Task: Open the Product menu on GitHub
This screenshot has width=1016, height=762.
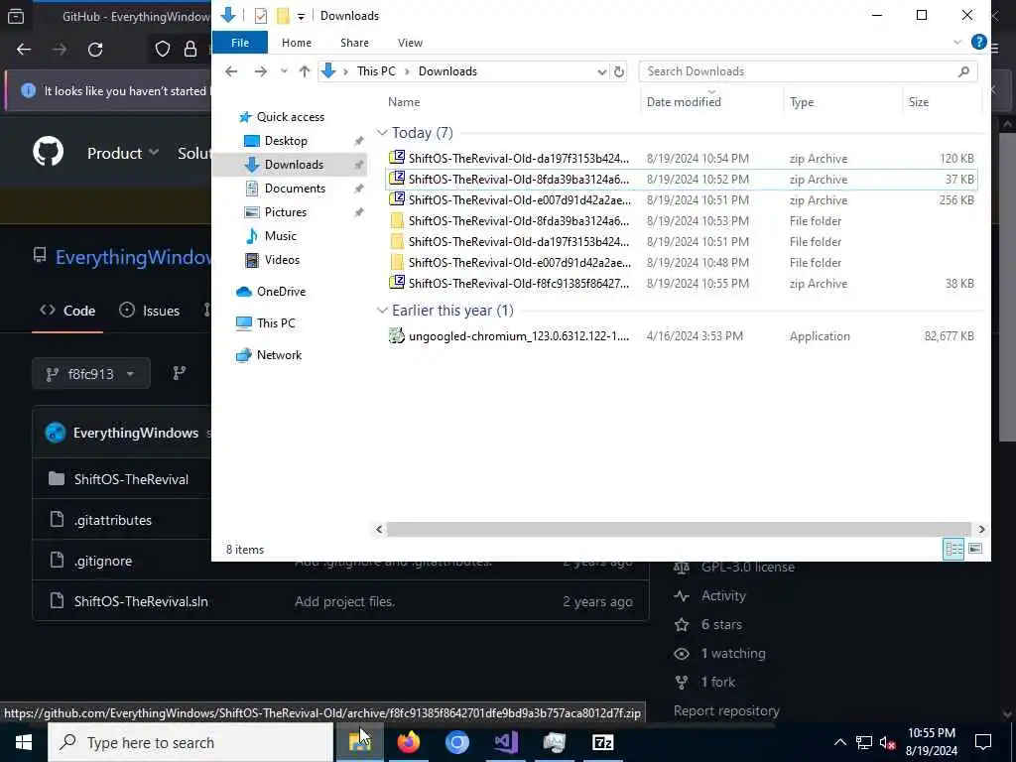Action: (x=122, y=153)
